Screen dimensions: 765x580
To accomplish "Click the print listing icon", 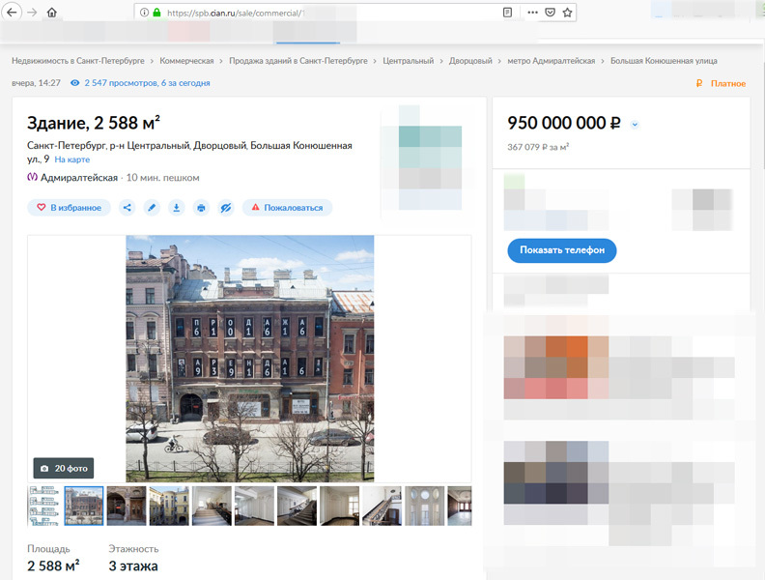I will [x=201, y=208].
